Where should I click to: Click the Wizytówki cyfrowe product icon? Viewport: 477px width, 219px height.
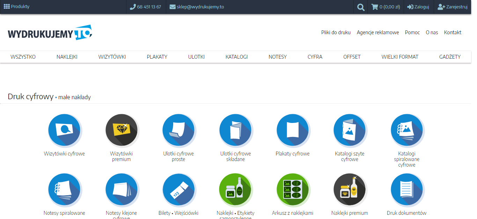(x=64, y=130)
